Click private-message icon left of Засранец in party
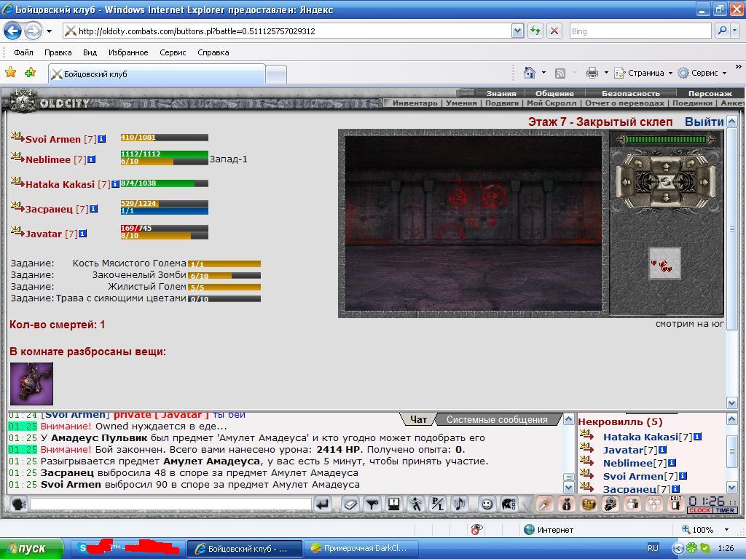The height and width of the screenshot is (559, 746). coord(17,207)
